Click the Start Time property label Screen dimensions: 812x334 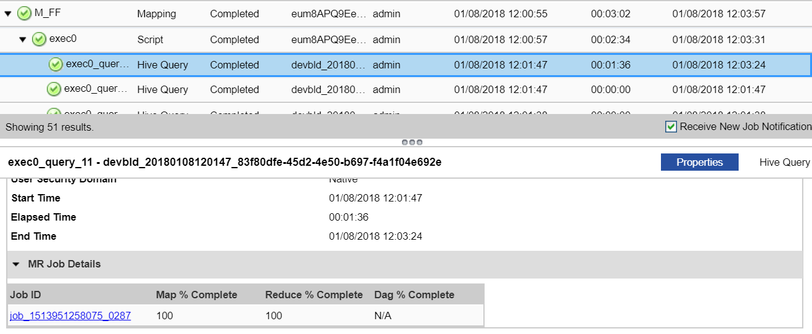click(36, 198)
